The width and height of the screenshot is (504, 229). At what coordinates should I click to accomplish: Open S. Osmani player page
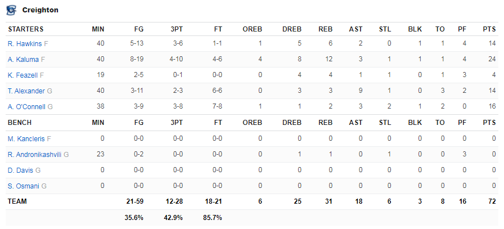pyautogui.click(x=24, y=186)
